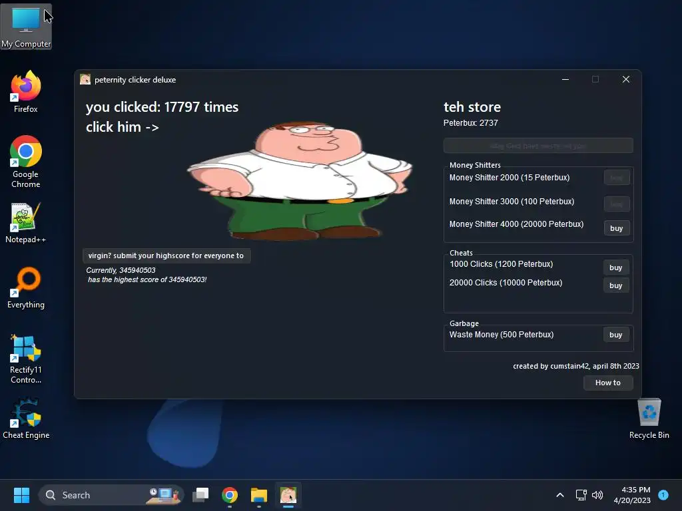Open File Explorer from taskbar
This screenshot has width=682, height=511.
259,495
